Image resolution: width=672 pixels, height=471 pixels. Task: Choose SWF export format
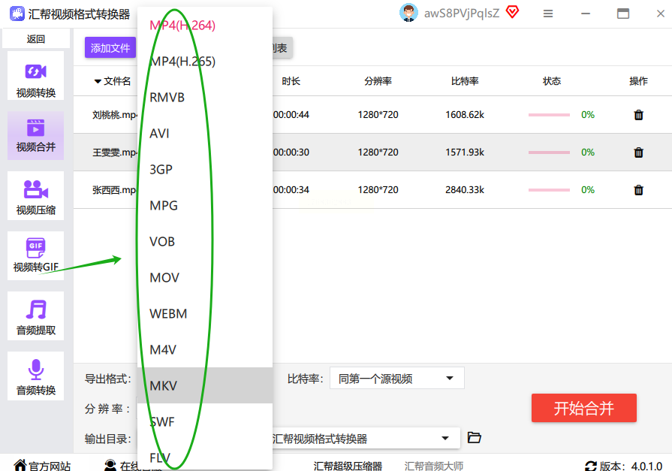[x=205, y=421]
